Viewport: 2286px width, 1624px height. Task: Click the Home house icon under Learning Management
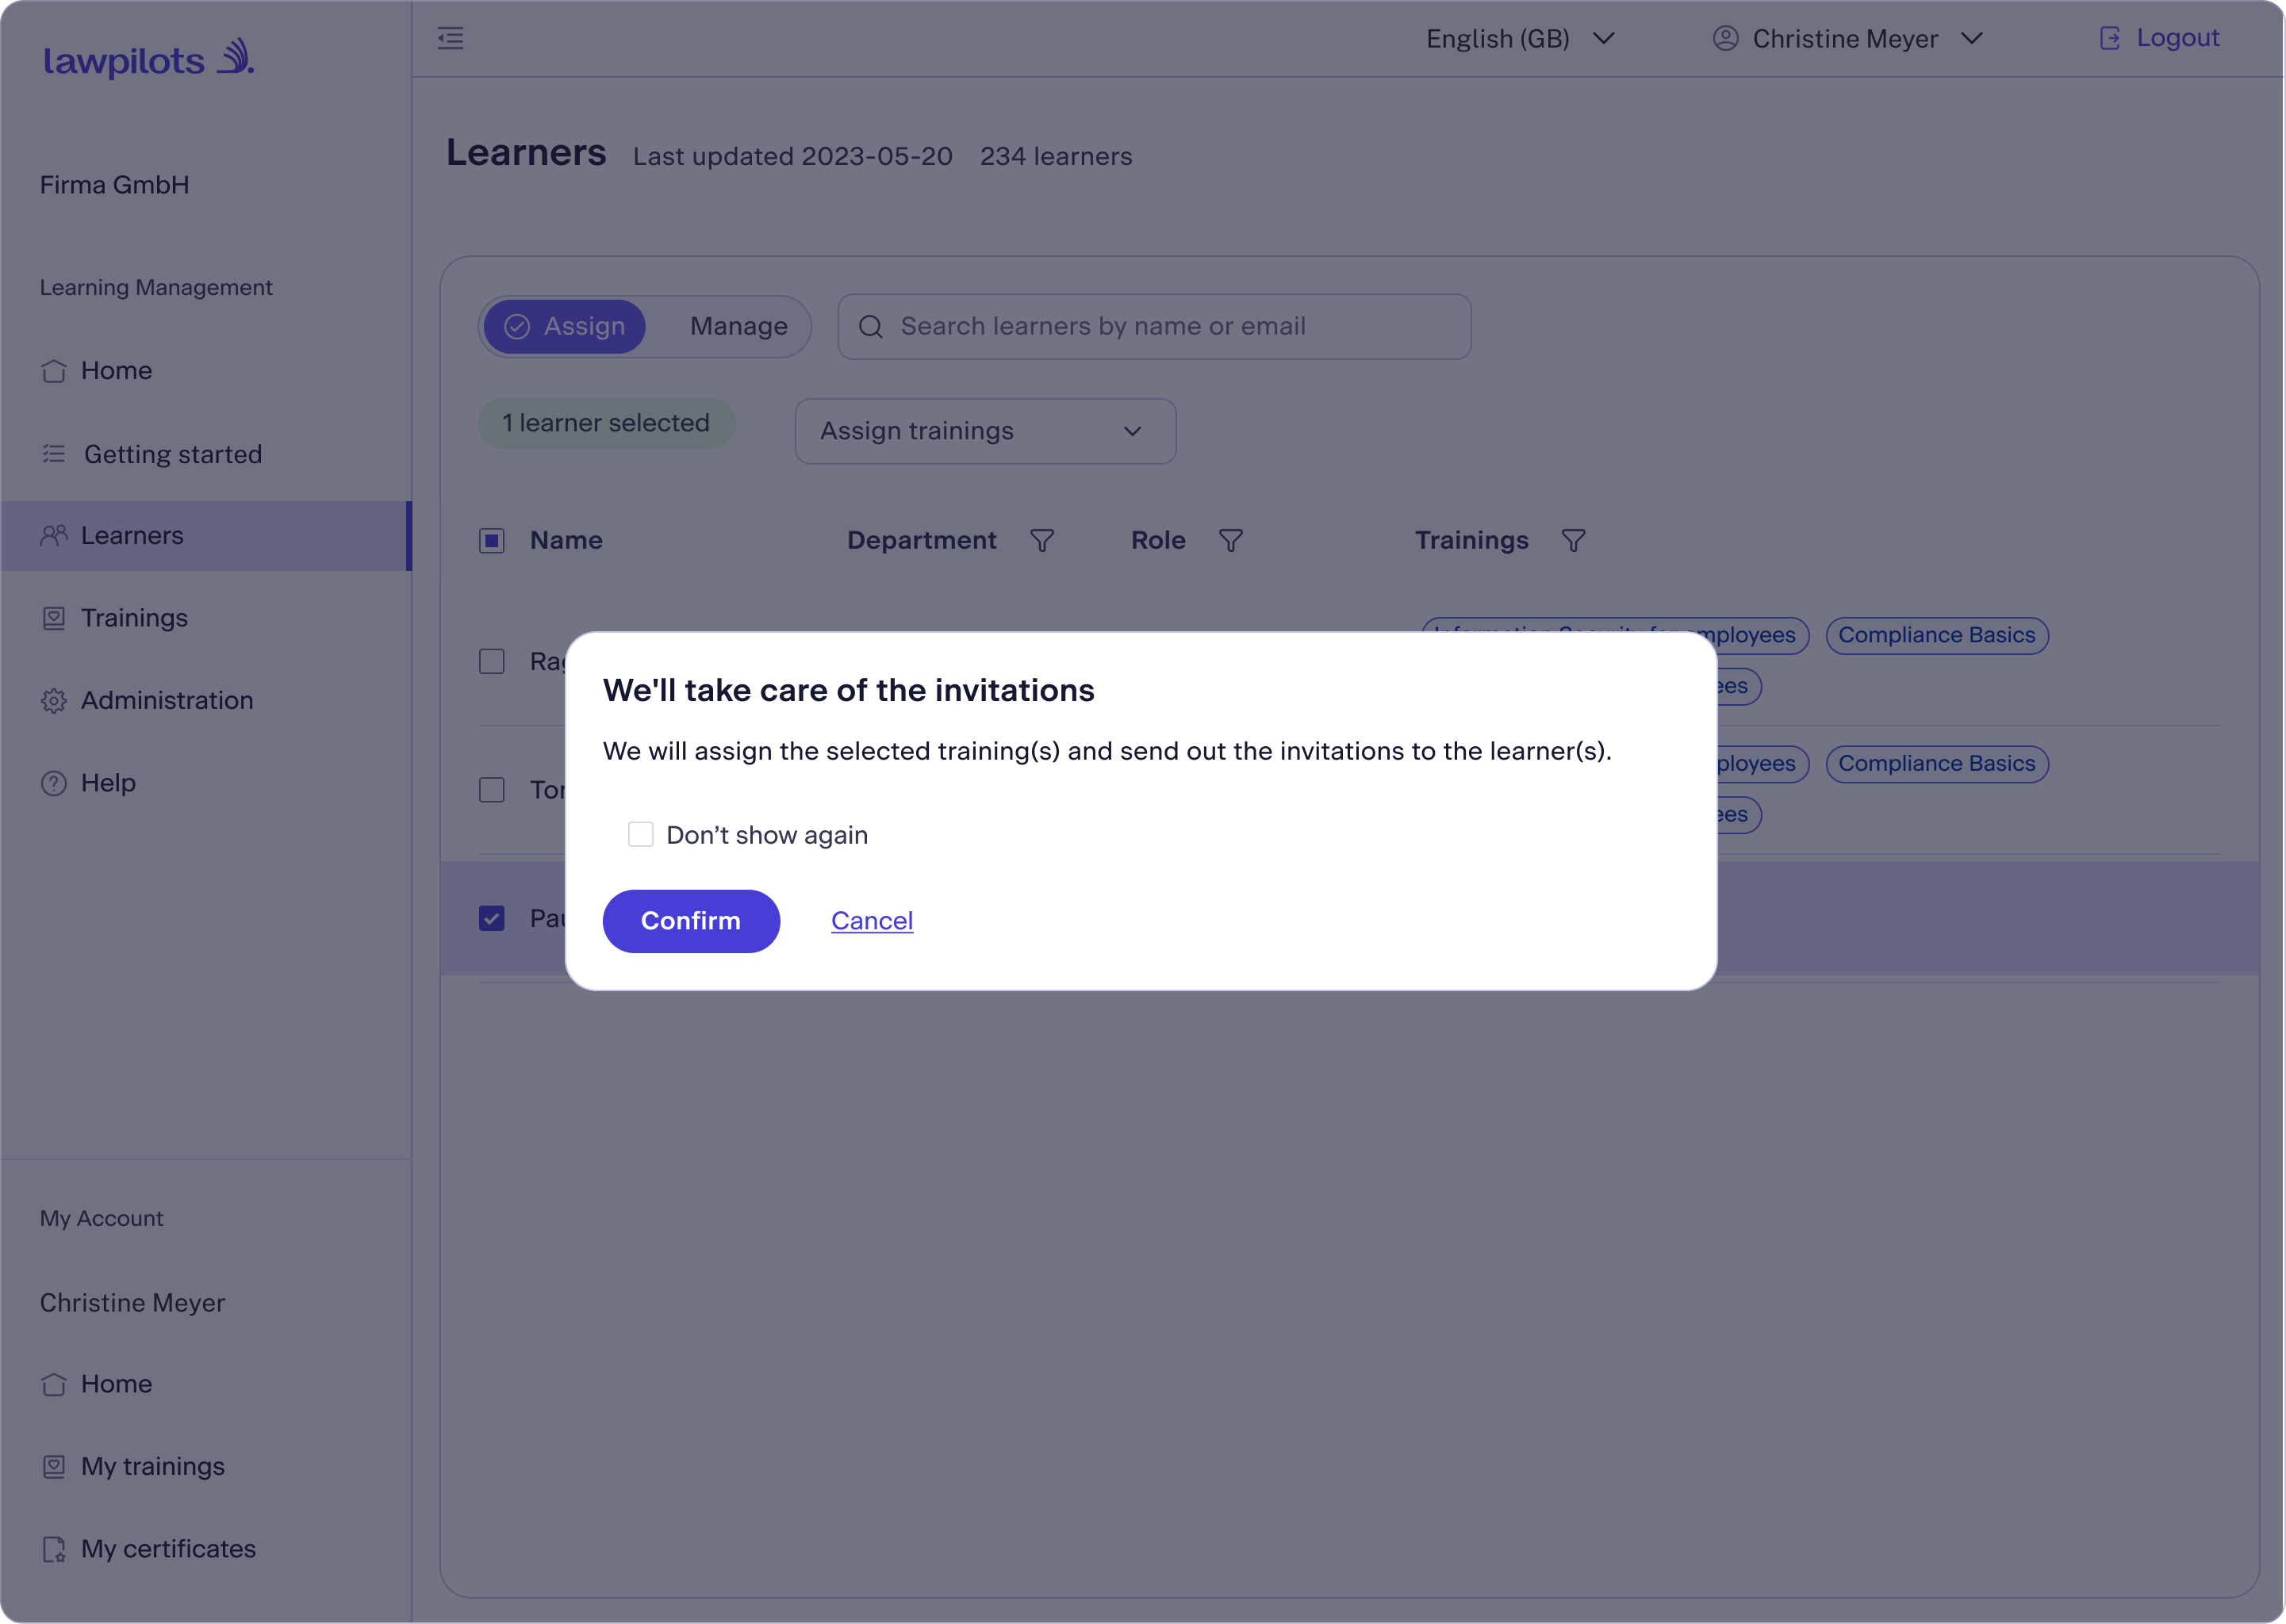[54, 371]
